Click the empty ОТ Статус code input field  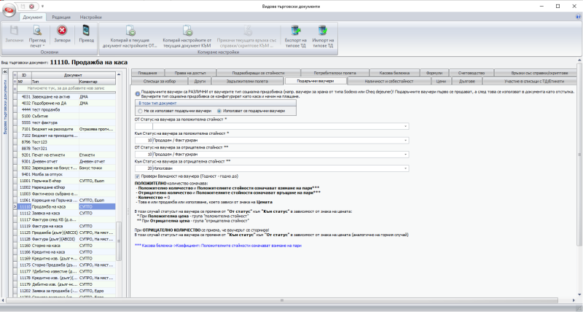144,126
